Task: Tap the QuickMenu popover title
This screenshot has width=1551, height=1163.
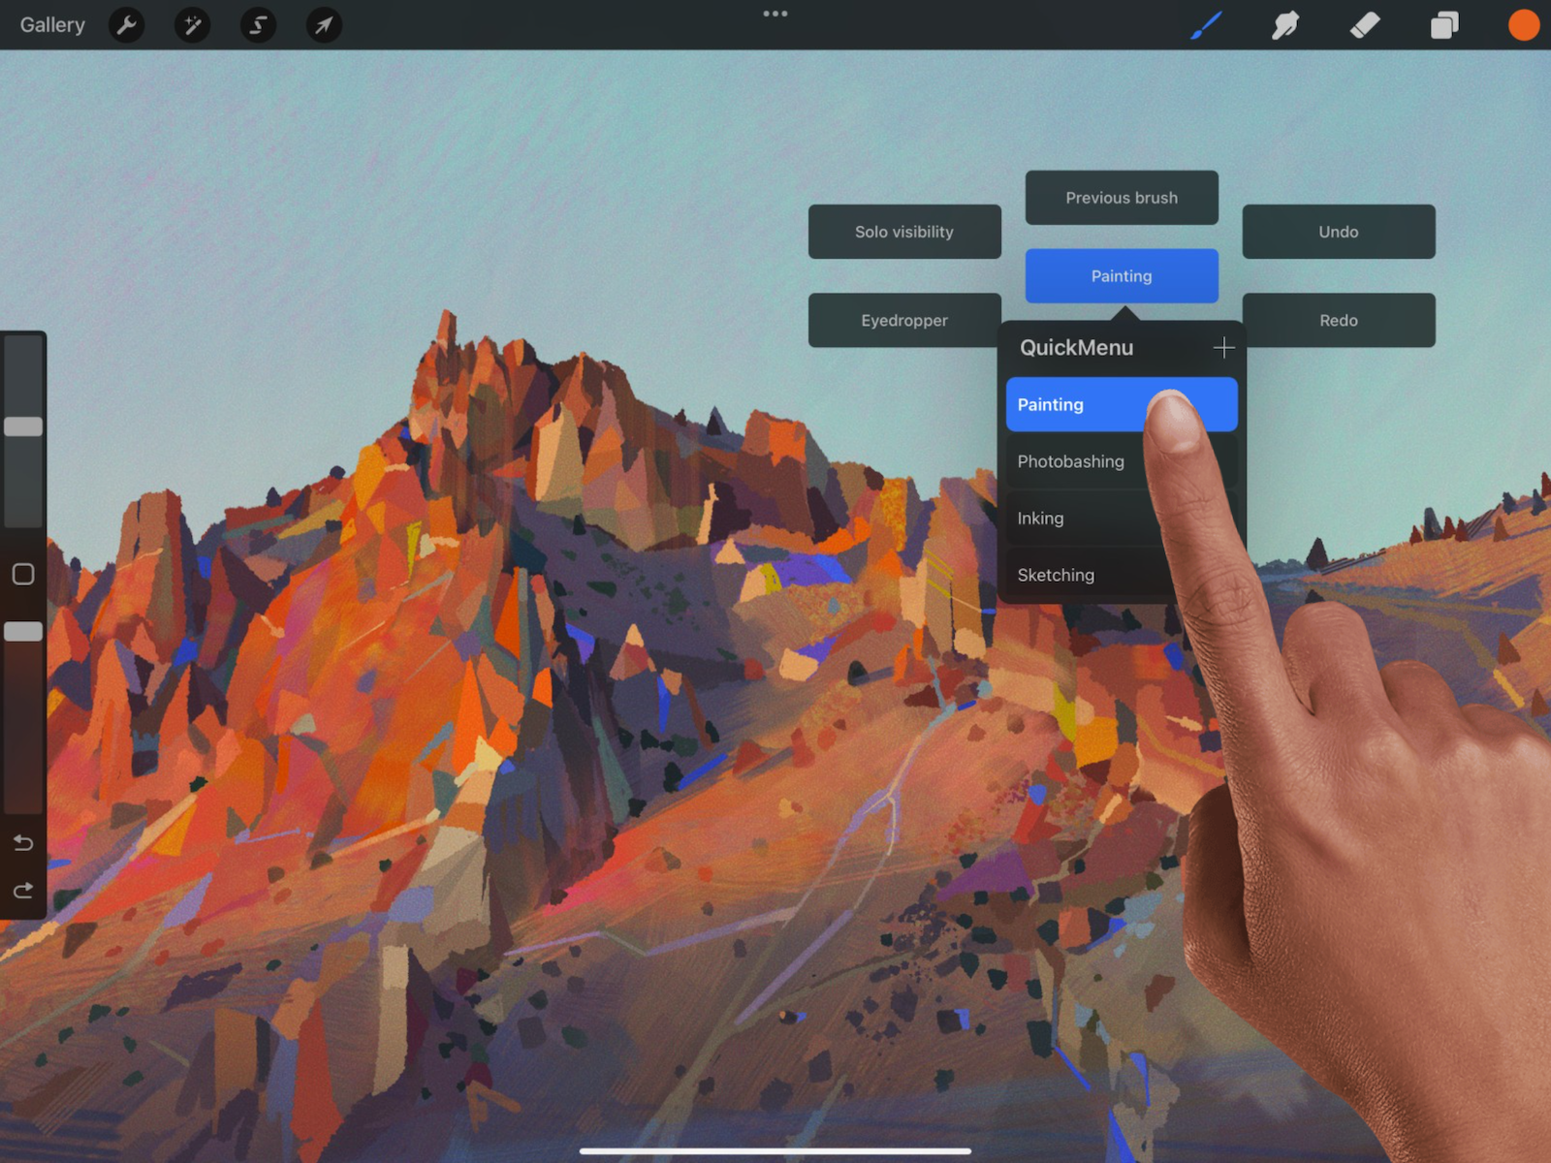Action: pos(1076,348)
